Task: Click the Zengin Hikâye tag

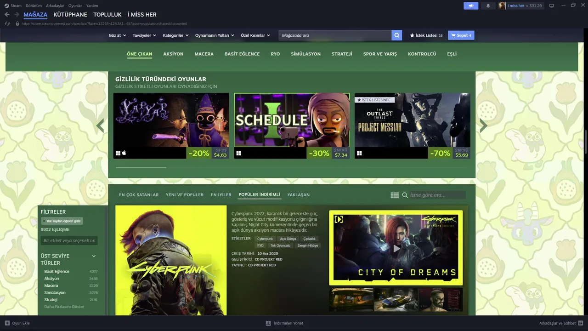Action: coord(308,245)
